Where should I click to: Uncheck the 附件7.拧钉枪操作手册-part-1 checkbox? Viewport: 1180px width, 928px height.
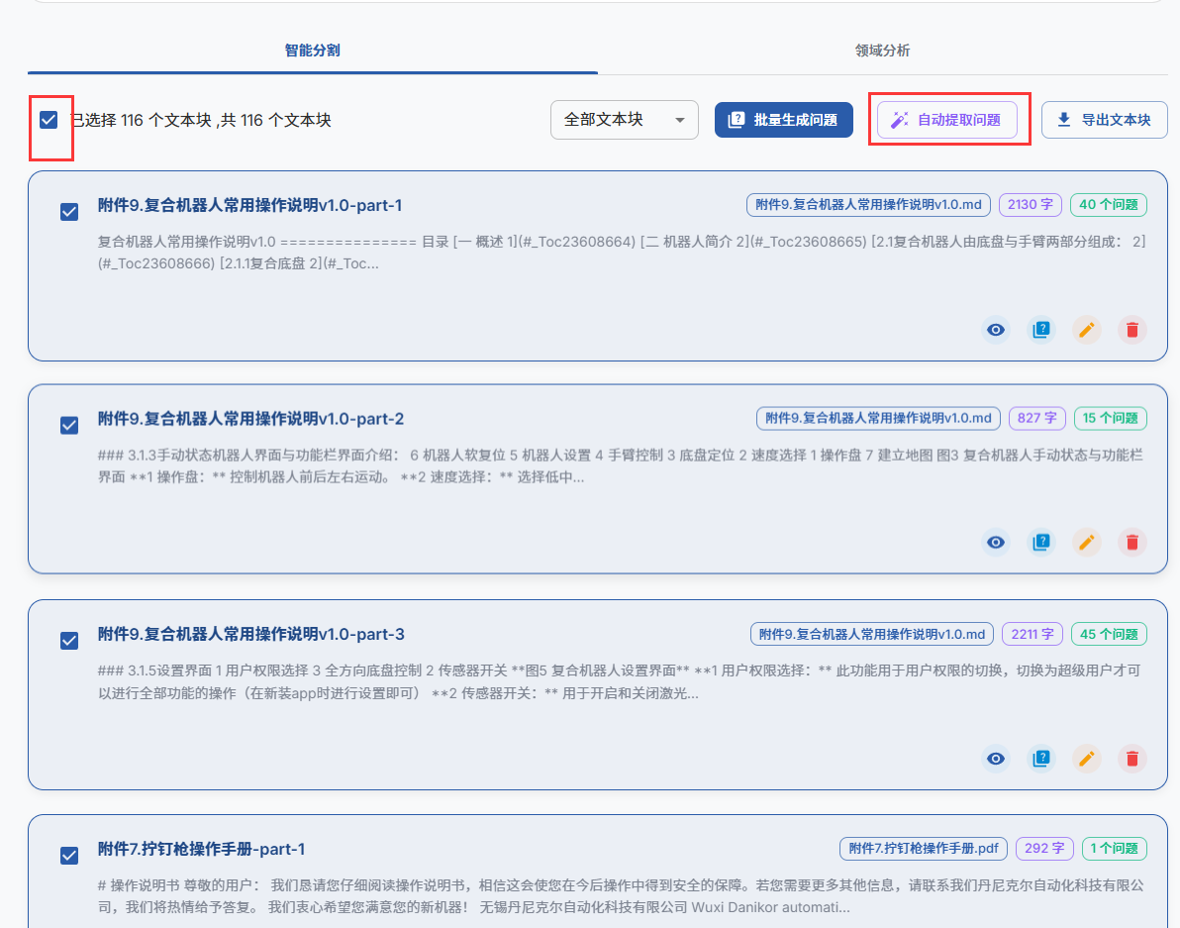(x=69, y=856)
